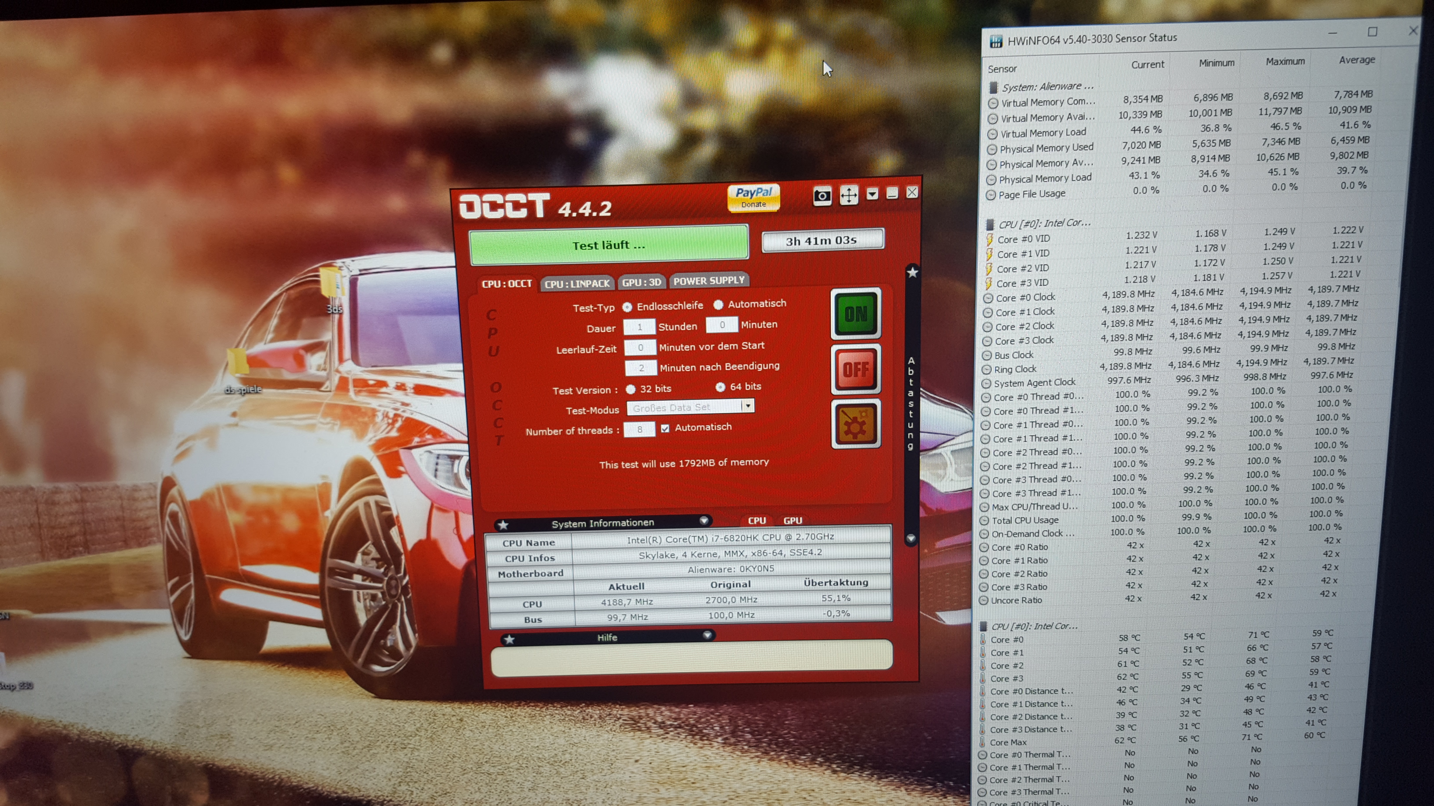Click Core #0 VID voltage icon
The height and width of the screenshot is (806, 1434).
click(989, 240)
